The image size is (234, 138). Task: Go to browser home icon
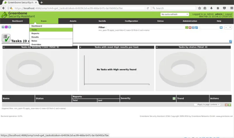click(x=218, y=8)
